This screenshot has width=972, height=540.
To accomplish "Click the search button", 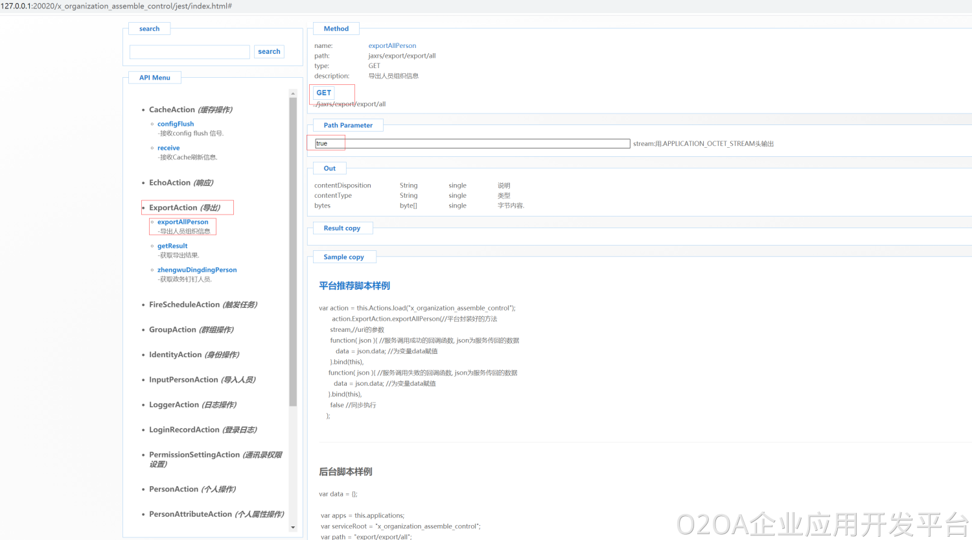I will 269,52.
